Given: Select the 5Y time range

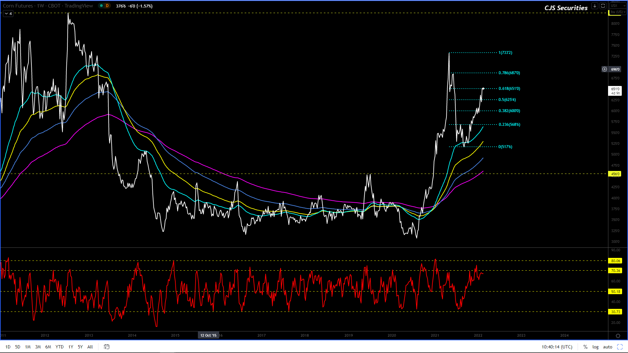Looking at the screenshot, I should tap(80, 347).
